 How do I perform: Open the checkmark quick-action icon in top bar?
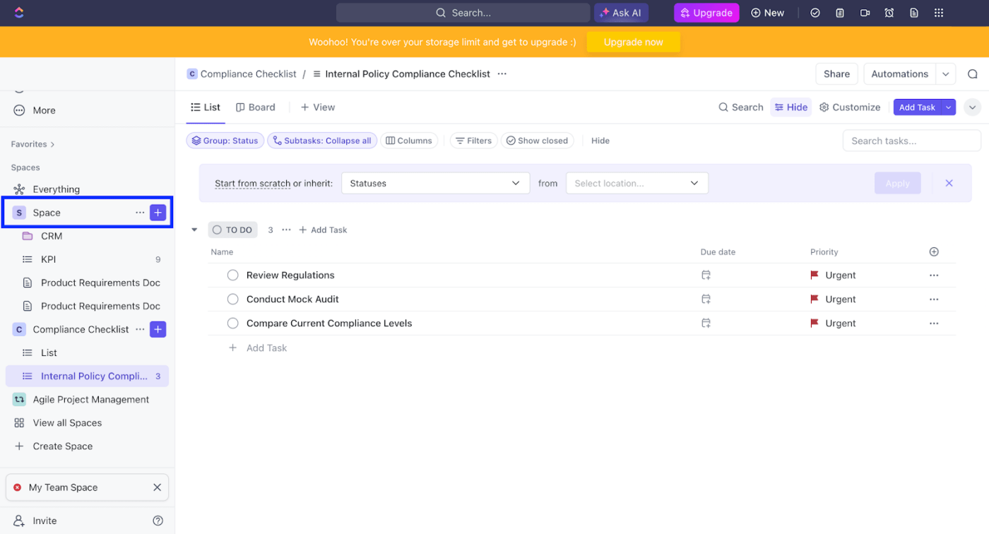815,13
